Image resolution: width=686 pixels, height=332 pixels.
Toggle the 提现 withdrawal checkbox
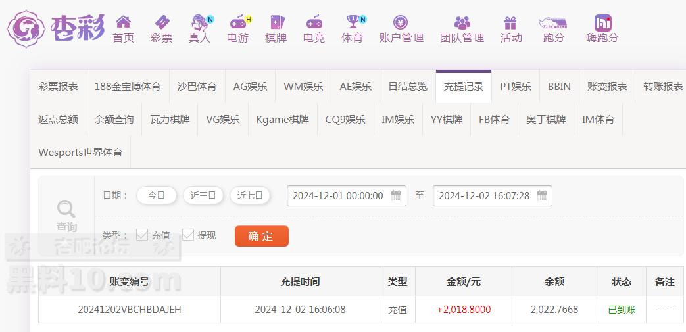pos(188,235)
